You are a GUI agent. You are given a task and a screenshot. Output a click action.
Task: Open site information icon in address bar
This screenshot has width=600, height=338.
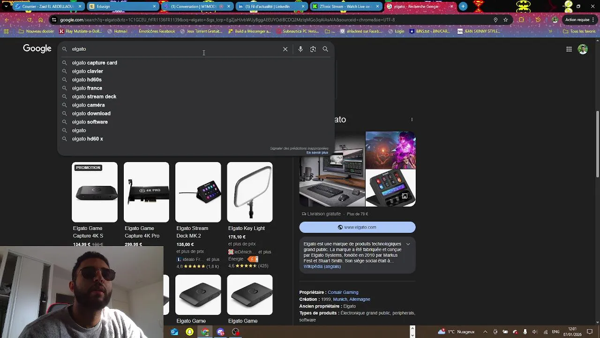pyautogui.click(x=54, y=20)
